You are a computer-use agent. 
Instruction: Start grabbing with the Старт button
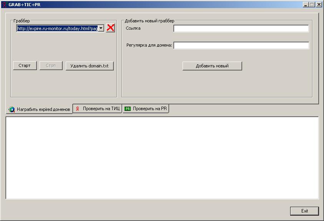coord(25,65)
